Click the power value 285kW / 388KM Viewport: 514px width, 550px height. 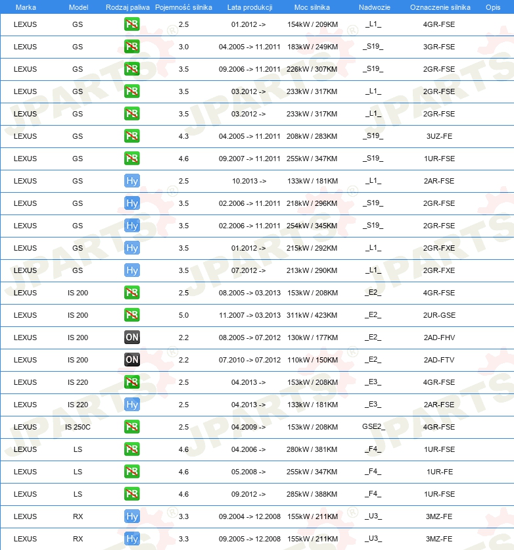[x=312, y=494]
